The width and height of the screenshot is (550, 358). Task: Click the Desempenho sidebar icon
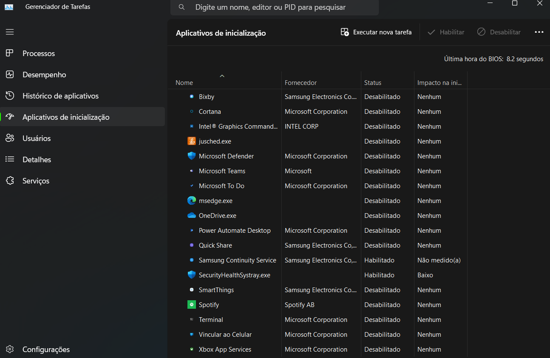(x=10, y=74)
